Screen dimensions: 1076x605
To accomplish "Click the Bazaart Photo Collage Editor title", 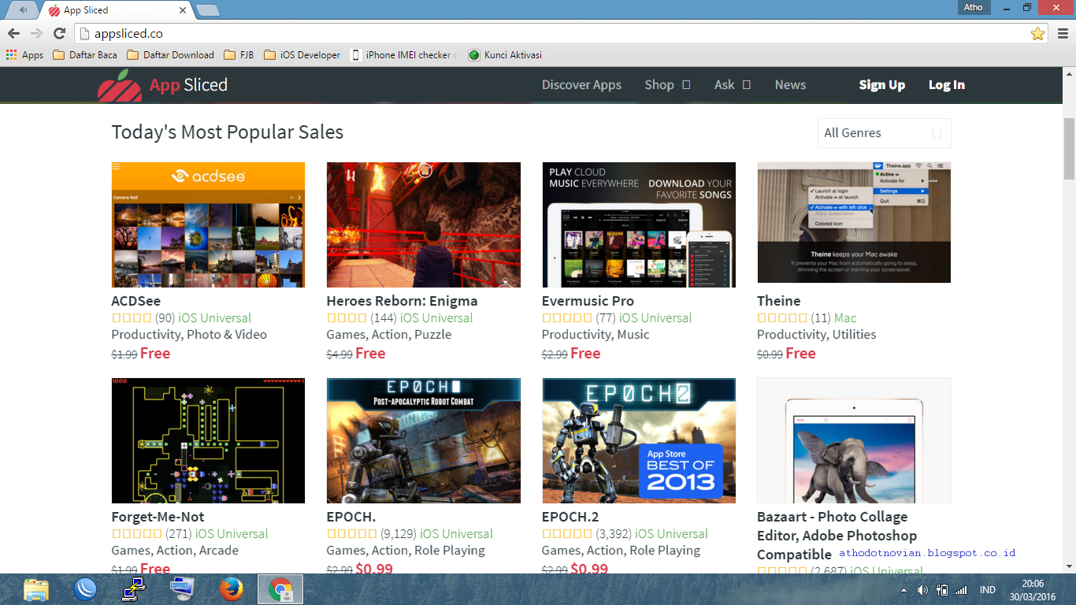I will point(837,536).
